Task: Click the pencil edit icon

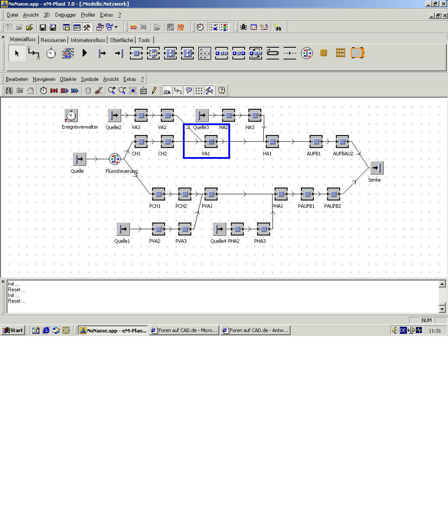Action: (x=154, y=91)
